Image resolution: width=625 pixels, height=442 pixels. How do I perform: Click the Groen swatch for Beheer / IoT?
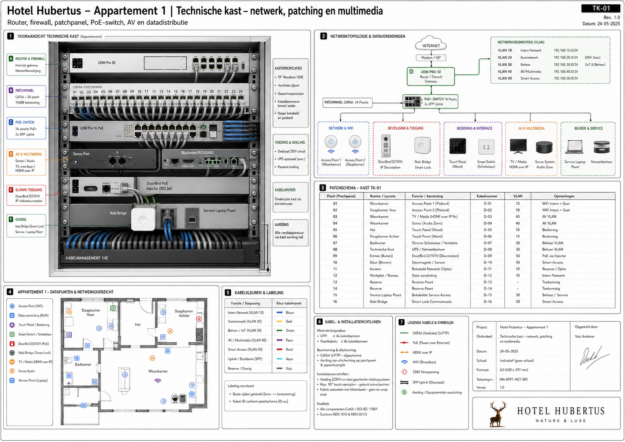[279, 331]
